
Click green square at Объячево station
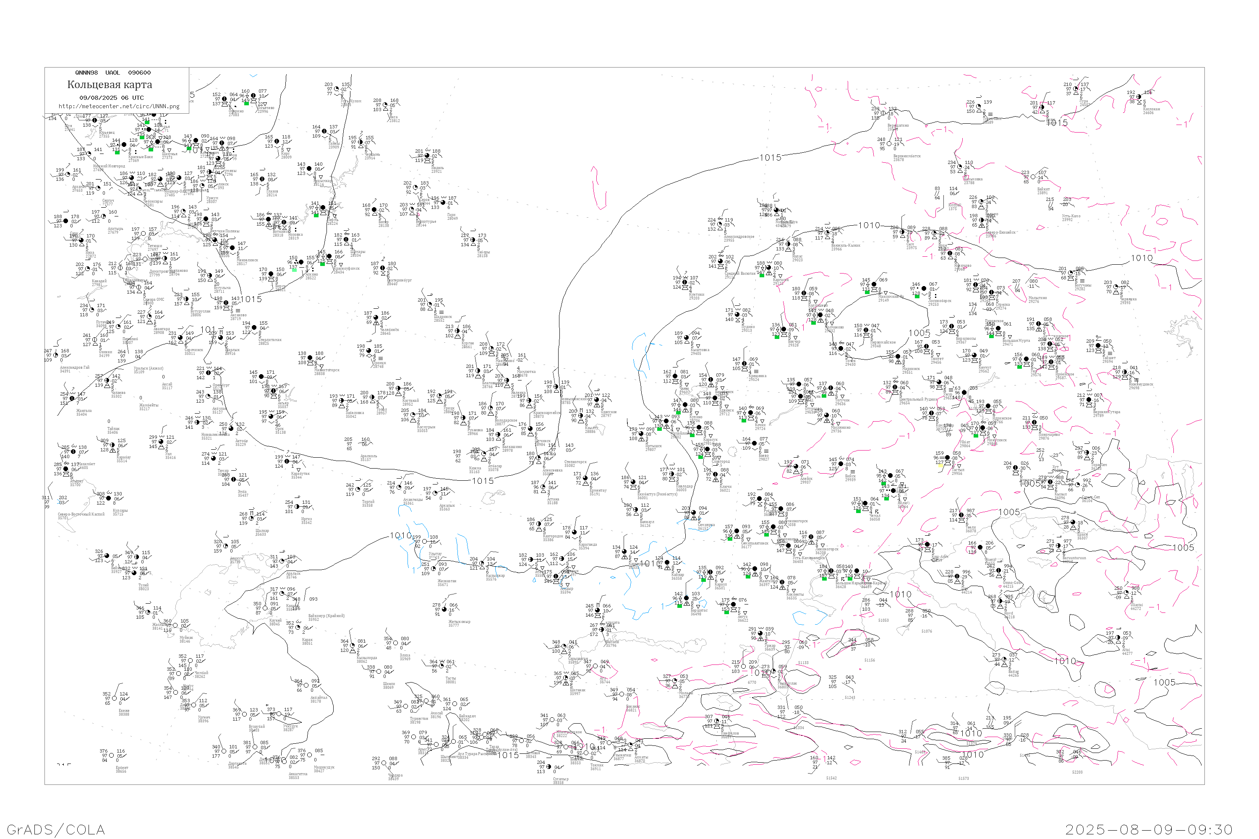[246, 104]
